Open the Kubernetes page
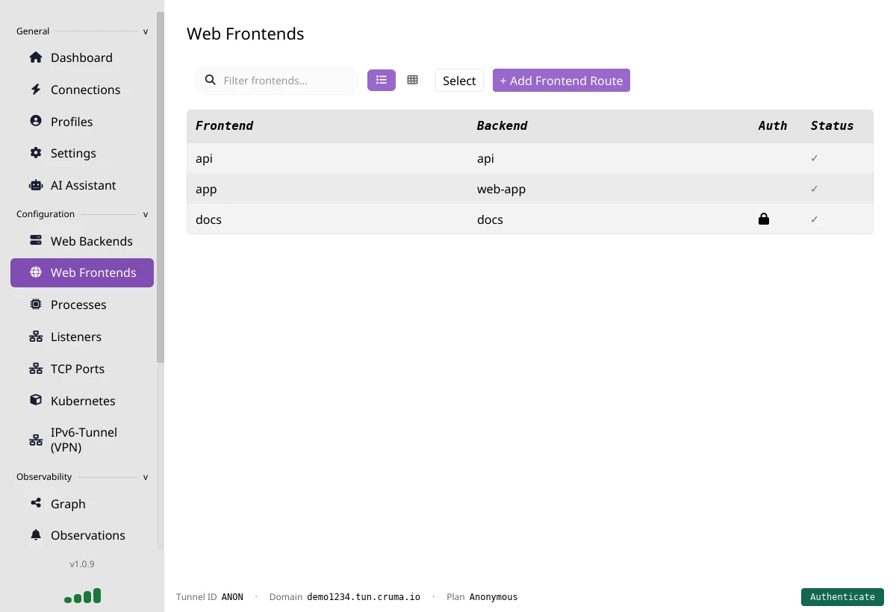Image resolution: width=896 pixels, height=612 pixels. tap(82, 401)
